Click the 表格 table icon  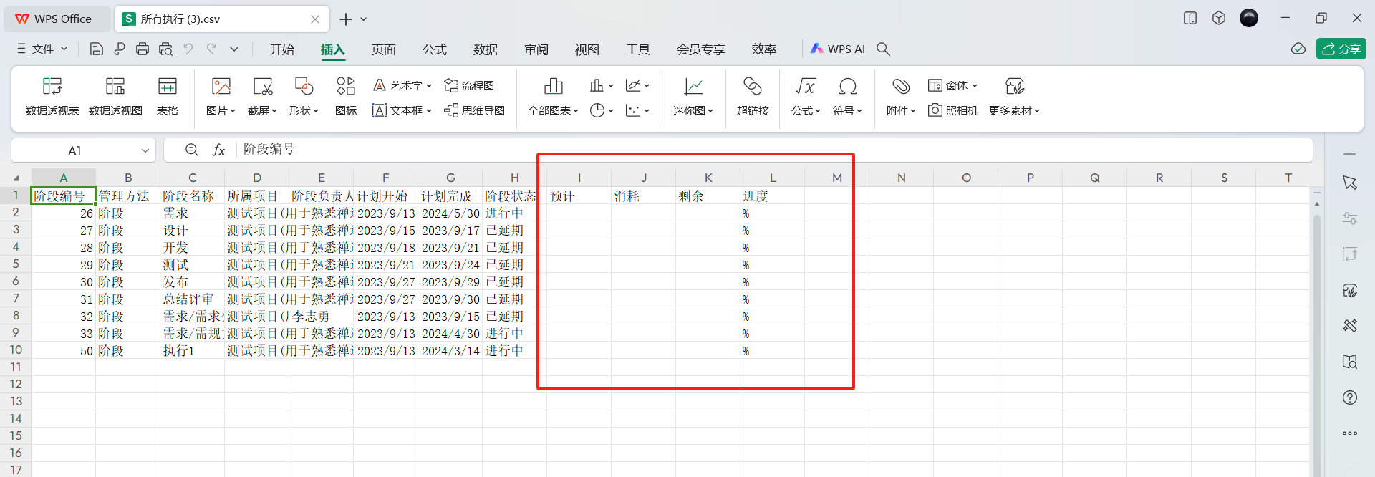coord(168,97)
